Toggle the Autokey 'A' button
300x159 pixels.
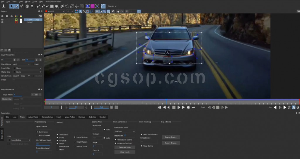294,107
